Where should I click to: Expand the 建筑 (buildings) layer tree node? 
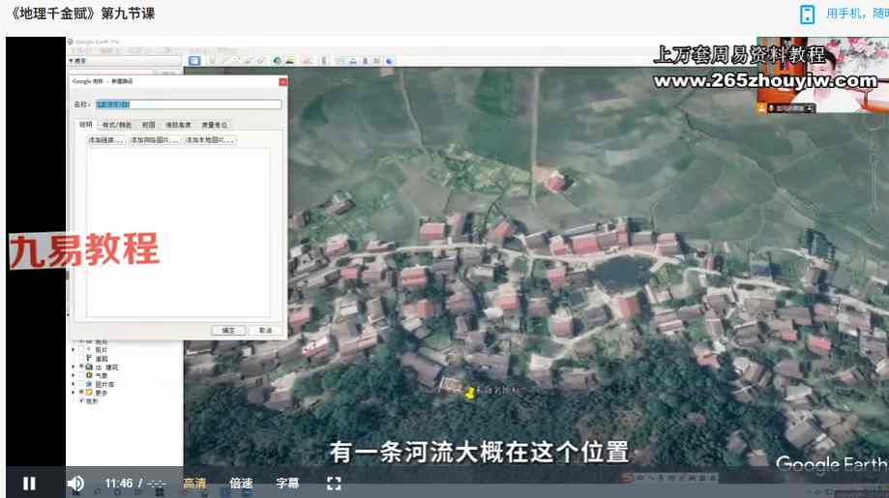pos(74,367)
